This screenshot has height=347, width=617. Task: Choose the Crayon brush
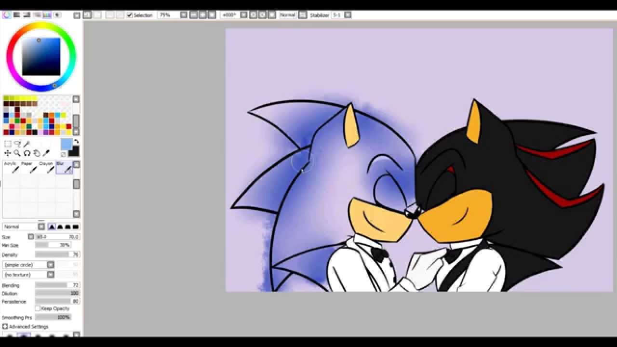pyautogui.click(x=47, y=167)
